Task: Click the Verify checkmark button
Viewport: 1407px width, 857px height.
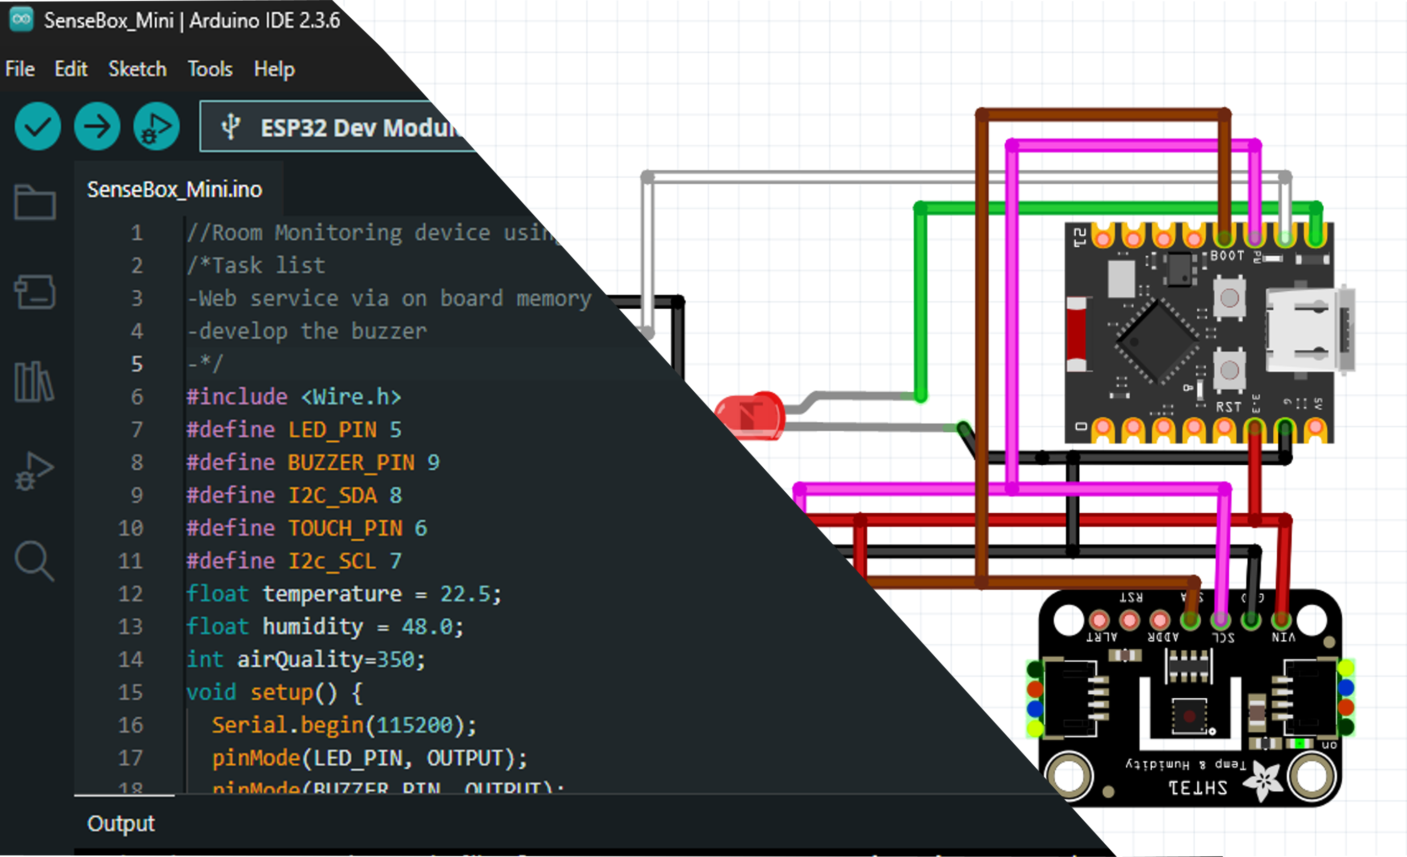Action: click(x=38, y=127)
